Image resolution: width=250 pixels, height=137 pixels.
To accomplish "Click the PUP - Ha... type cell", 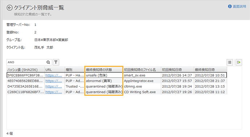I will pyautogui.click(x=75, y=75).
